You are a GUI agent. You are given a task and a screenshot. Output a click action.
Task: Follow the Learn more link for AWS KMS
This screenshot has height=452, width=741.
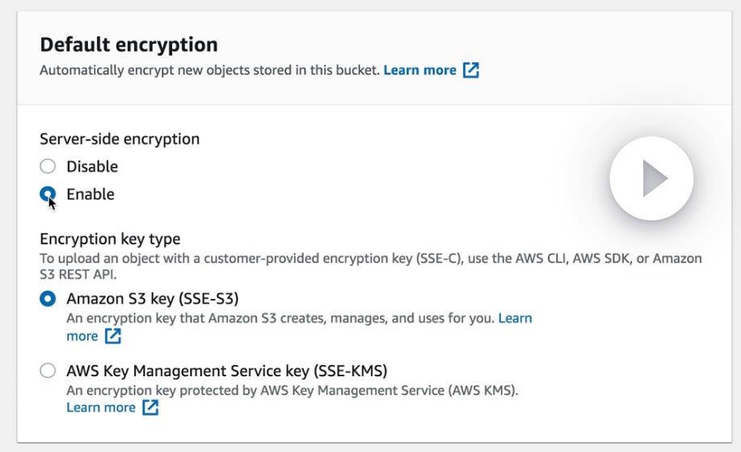point(100,408)
